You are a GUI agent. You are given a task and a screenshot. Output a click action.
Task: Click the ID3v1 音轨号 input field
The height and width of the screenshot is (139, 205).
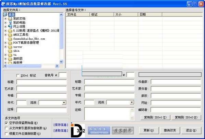click(63, 75)
